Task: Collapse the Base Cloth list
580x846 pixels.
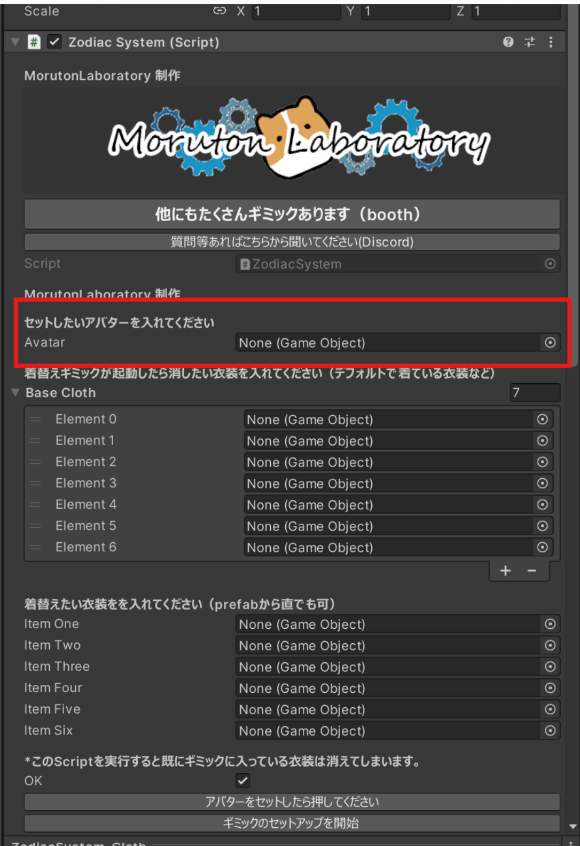Action: (15, 392)
